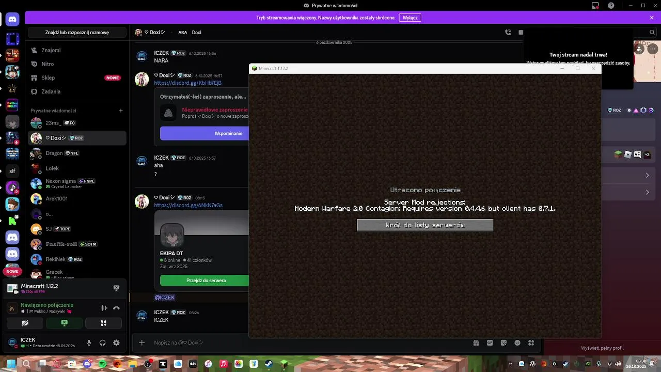Open the Zadania quests page
This screenshot has height=372, width=661.
click(x=77, y=91)
